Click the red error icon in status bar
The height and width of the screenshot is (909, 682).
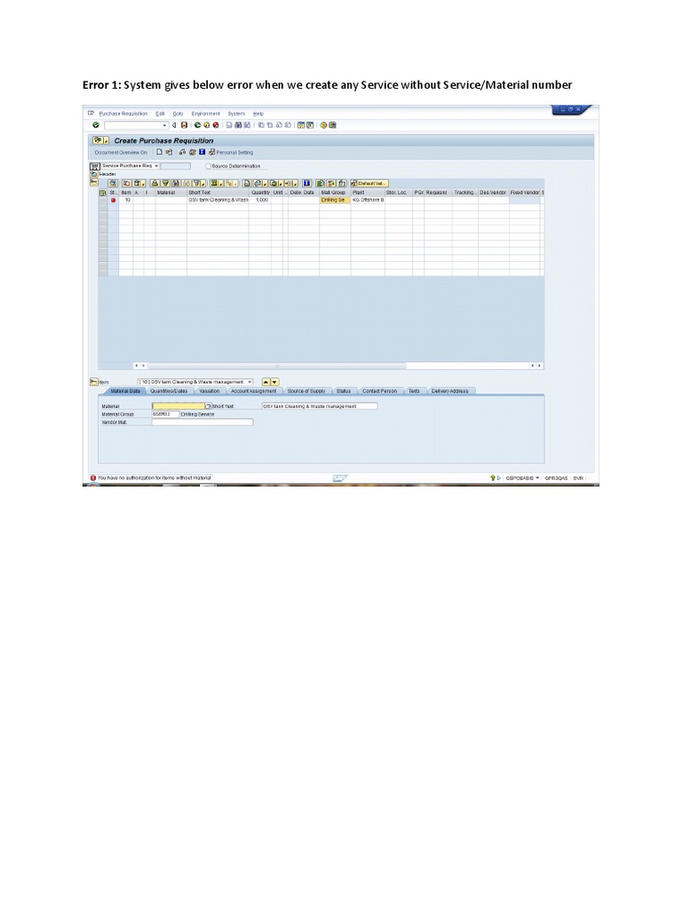pos(92,478)
